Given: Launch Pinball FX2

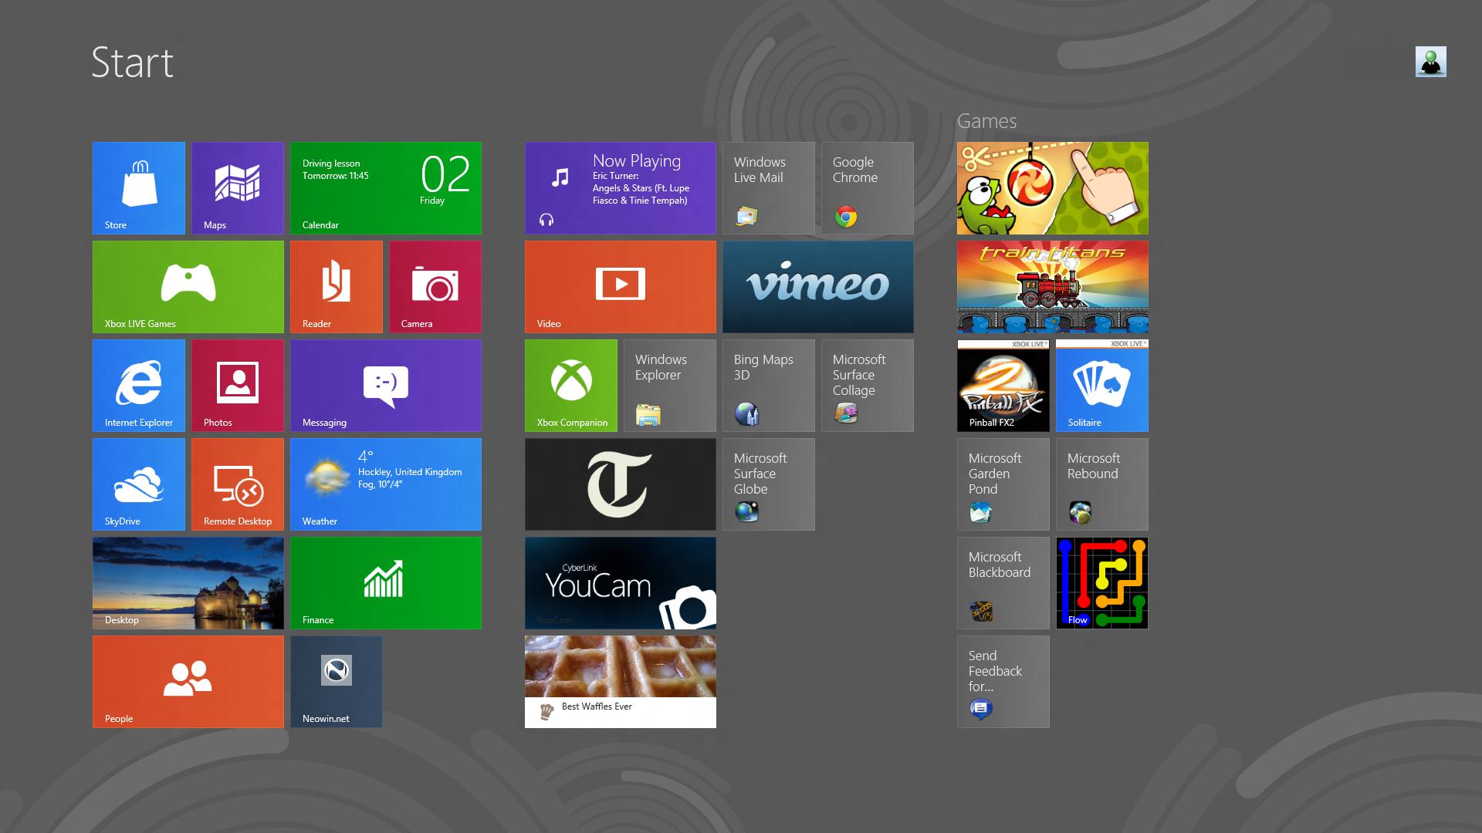Looking at the screenshot, I should point(1003,385).
